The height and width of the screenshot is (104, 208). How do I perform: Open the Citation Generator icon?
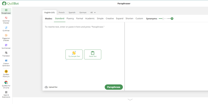click(x=6, y=61)
